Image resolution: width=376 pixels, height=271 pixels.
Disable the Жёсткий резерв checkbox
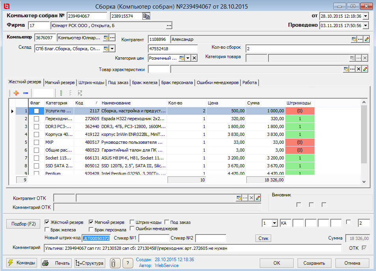[x=47, y=222]
